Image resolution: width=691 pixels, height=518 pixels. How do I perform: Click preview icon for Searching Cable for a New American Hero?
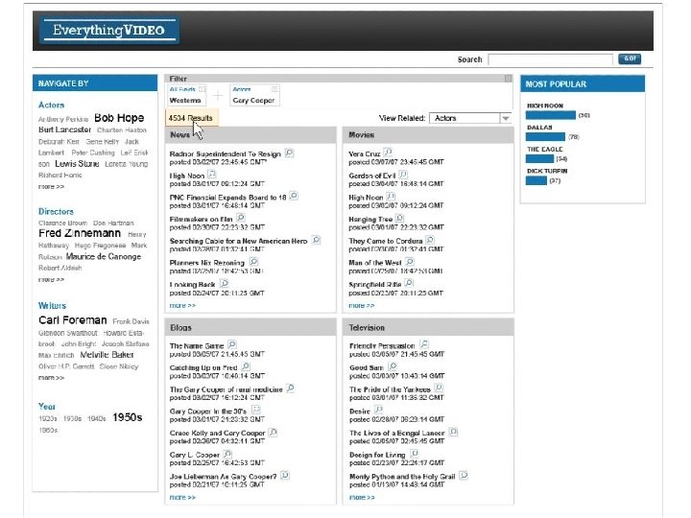pos(316,240)
